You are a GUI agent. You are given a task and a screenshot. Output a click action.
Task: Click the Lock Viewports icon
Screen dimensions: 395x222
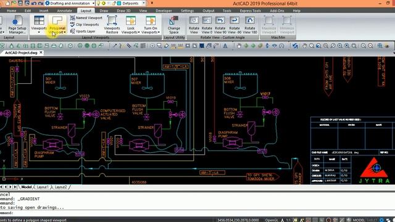[131, 20]
